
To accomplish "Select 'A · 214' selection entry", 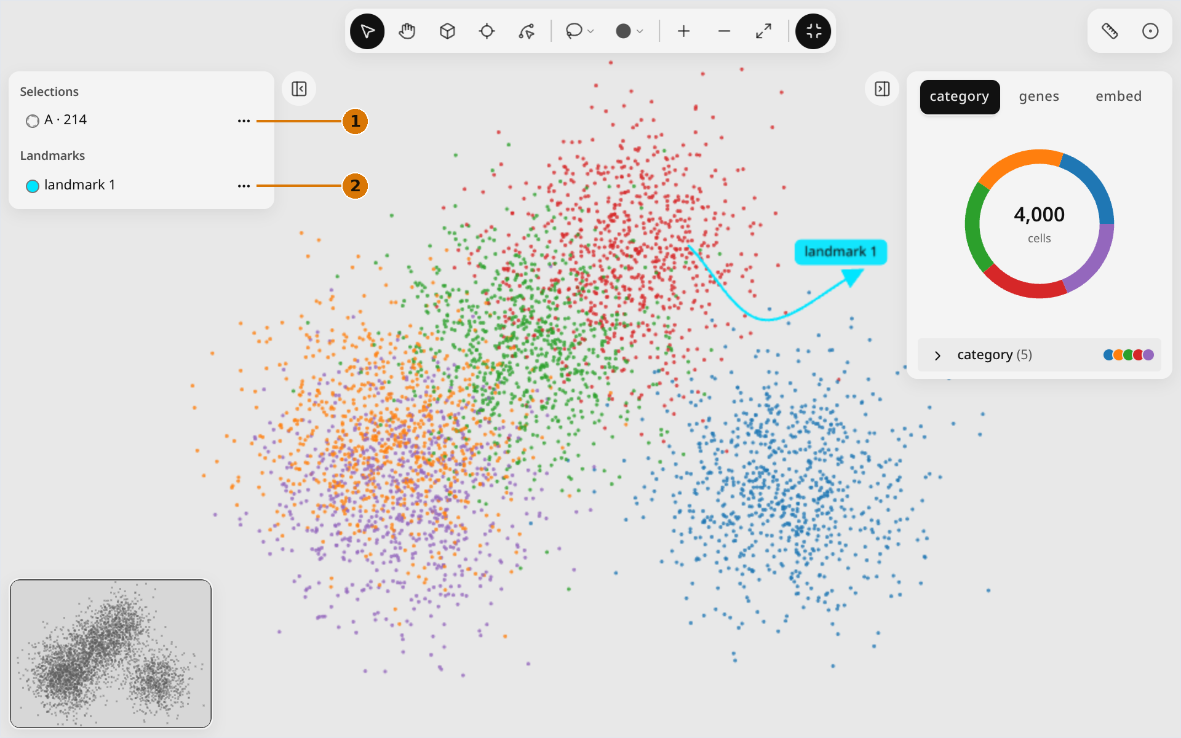I will pos(65,120).
